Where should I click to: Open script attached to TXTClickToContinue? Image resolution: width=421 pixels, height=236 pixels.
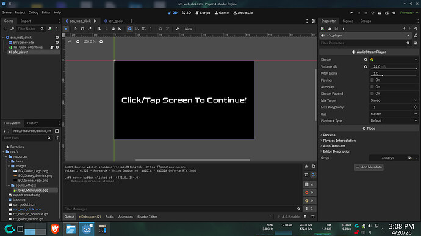point(52,47)
